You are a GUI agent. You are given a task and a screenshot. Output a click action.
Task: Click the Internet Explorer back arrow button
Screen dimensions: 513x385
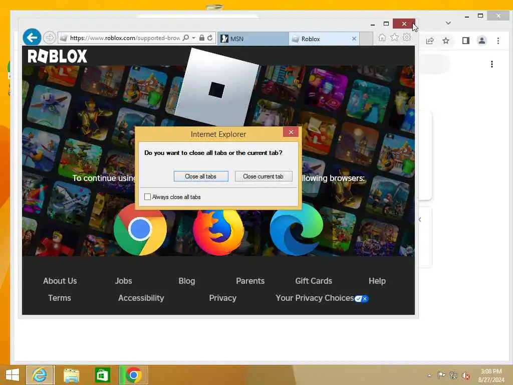pyautogui.click(x=32, y=38)
